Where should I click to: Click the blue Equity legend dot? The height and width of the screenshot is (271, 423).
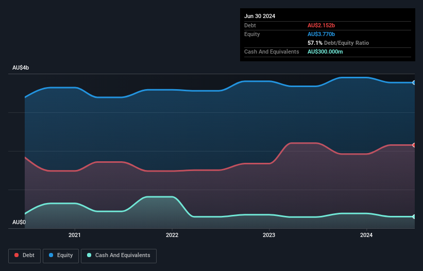[x=51, y=255]
